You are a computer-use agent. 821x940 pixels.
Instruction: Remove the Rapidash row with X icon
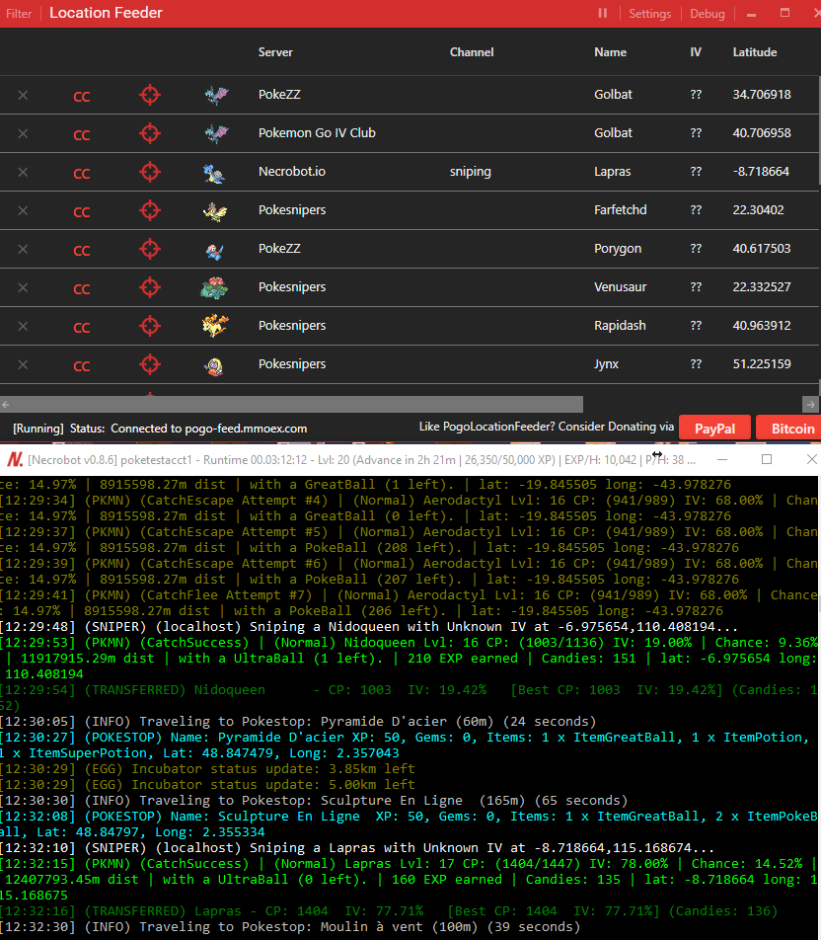23,326
